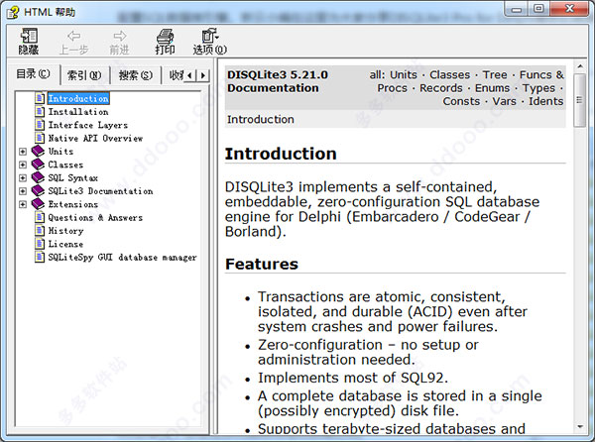
Task: Open the Enums link in header
Action: 493,88
